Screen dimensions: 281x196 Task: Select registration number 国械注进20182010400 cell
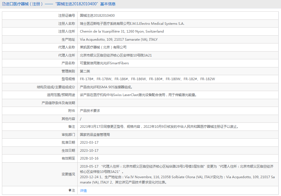[x=97, y=16]
